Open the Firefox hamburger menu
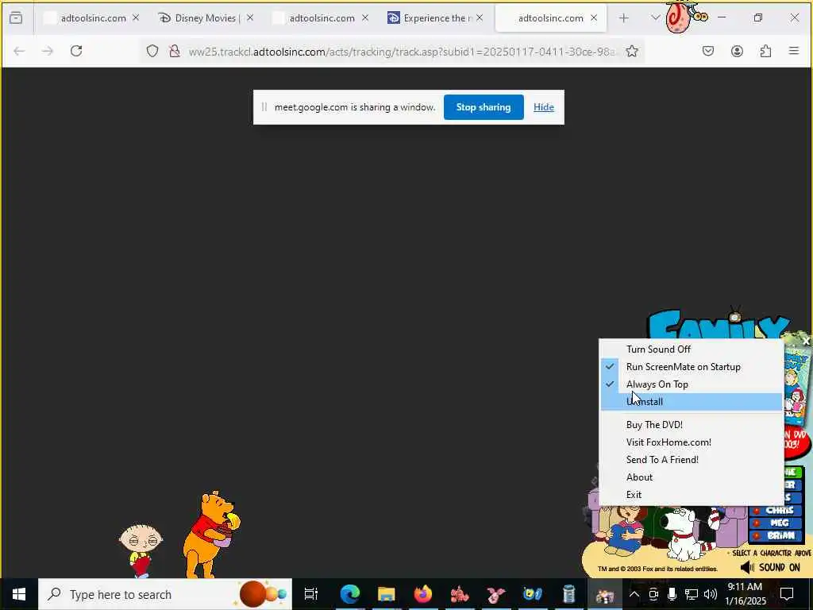The height and width of the screenshot is (610, 813). pyautogui.click(x=794, y=51)
